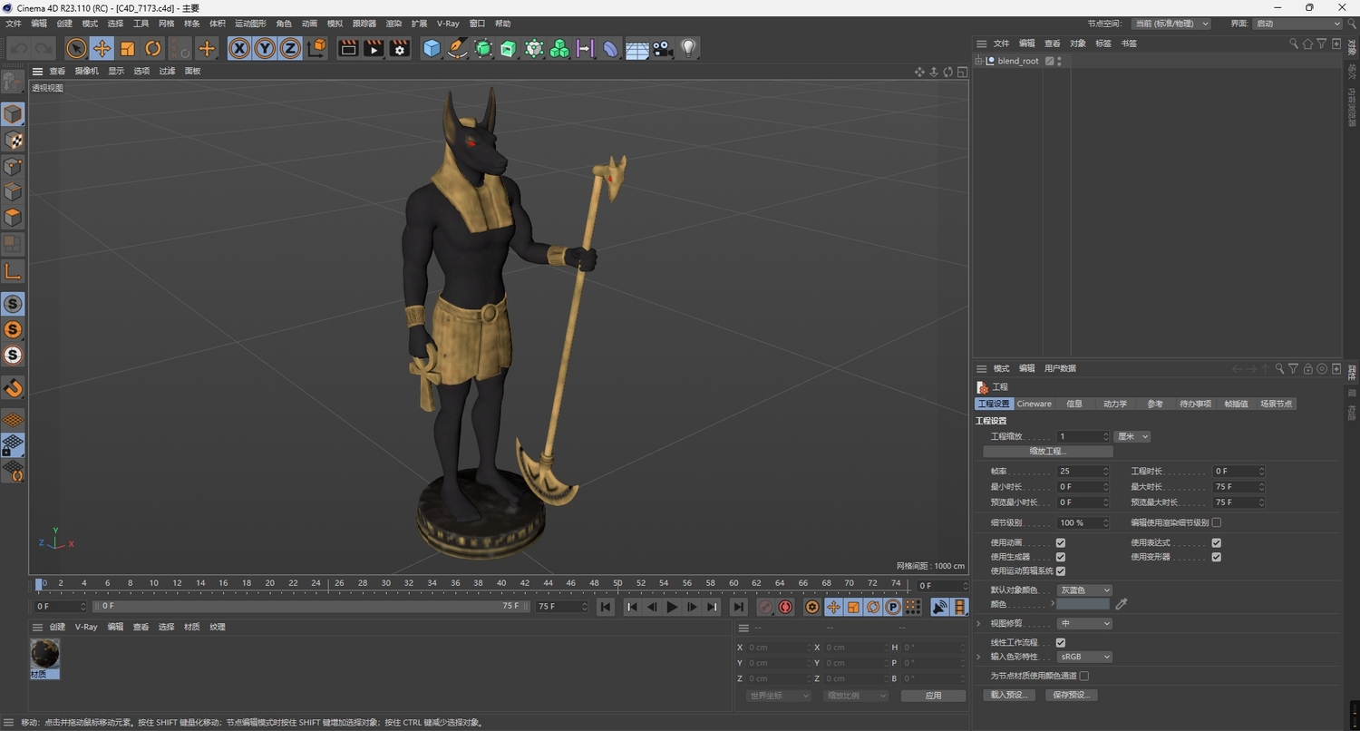Open the 灰蓝色 default object color dropdown
This screenshot has height=731, width=1360.
1084,590
